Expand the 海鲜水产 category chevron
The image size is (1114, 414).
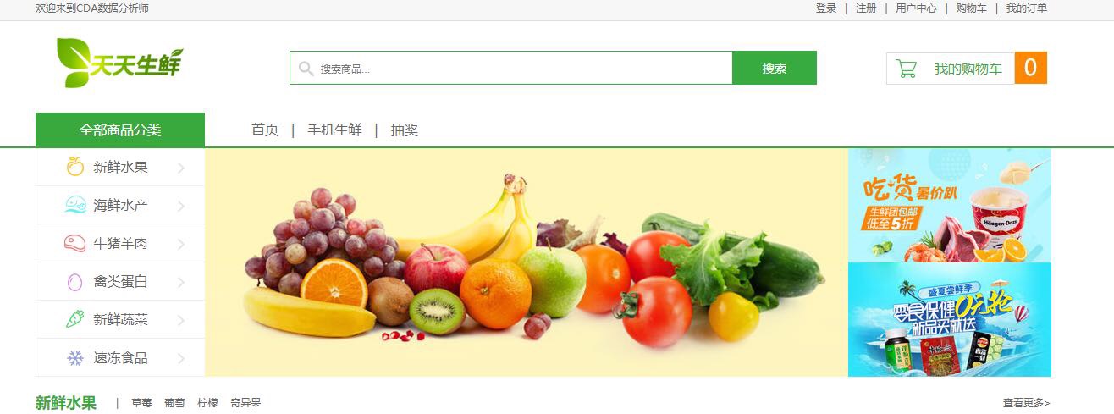point(181,206)
